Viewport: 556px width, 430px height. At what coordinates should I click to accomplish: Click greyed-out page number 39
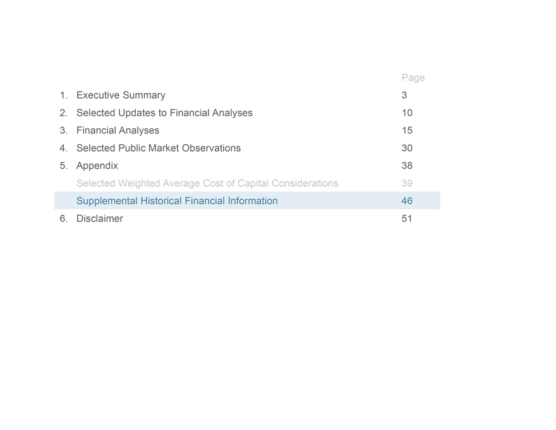coord(407,184)
